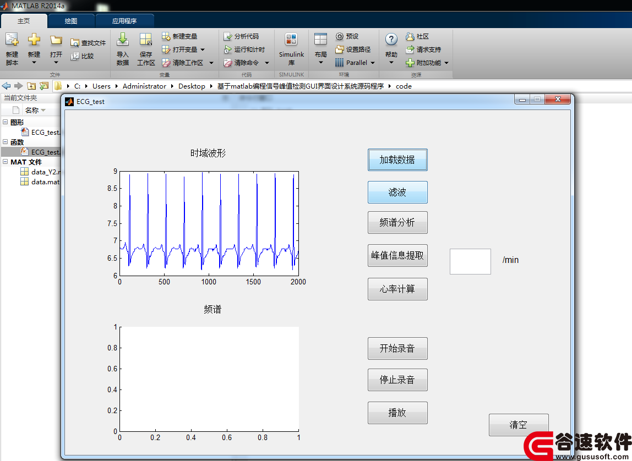Open the dropdown arrow under 新建
The height and width of the screenshot is (461, 632).
tap(34, 62)
